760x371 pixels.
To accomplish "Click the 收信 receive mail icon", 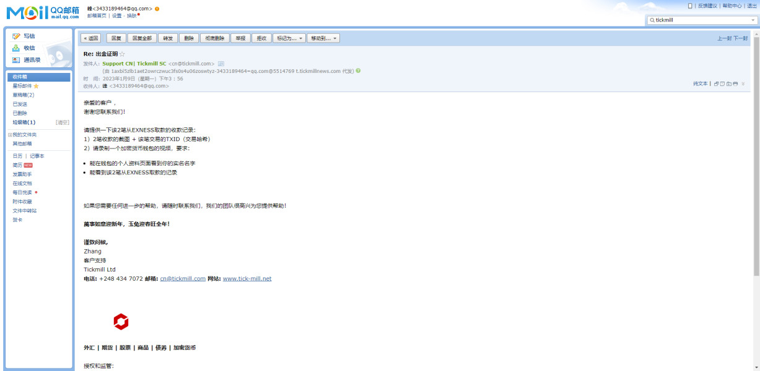I will [x=17, y=48].
